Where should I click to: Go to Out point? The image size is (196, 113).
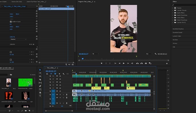point(132,63)
